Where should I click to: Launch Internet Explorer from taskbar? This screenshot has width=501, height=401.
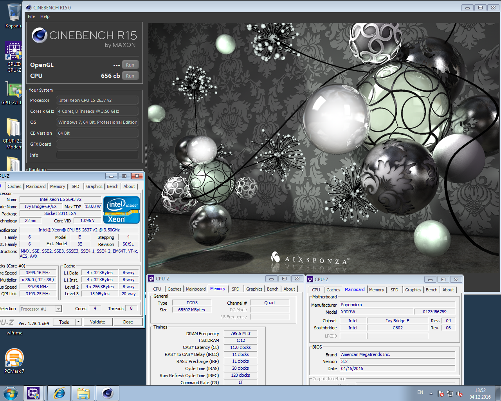pos(59,393)
